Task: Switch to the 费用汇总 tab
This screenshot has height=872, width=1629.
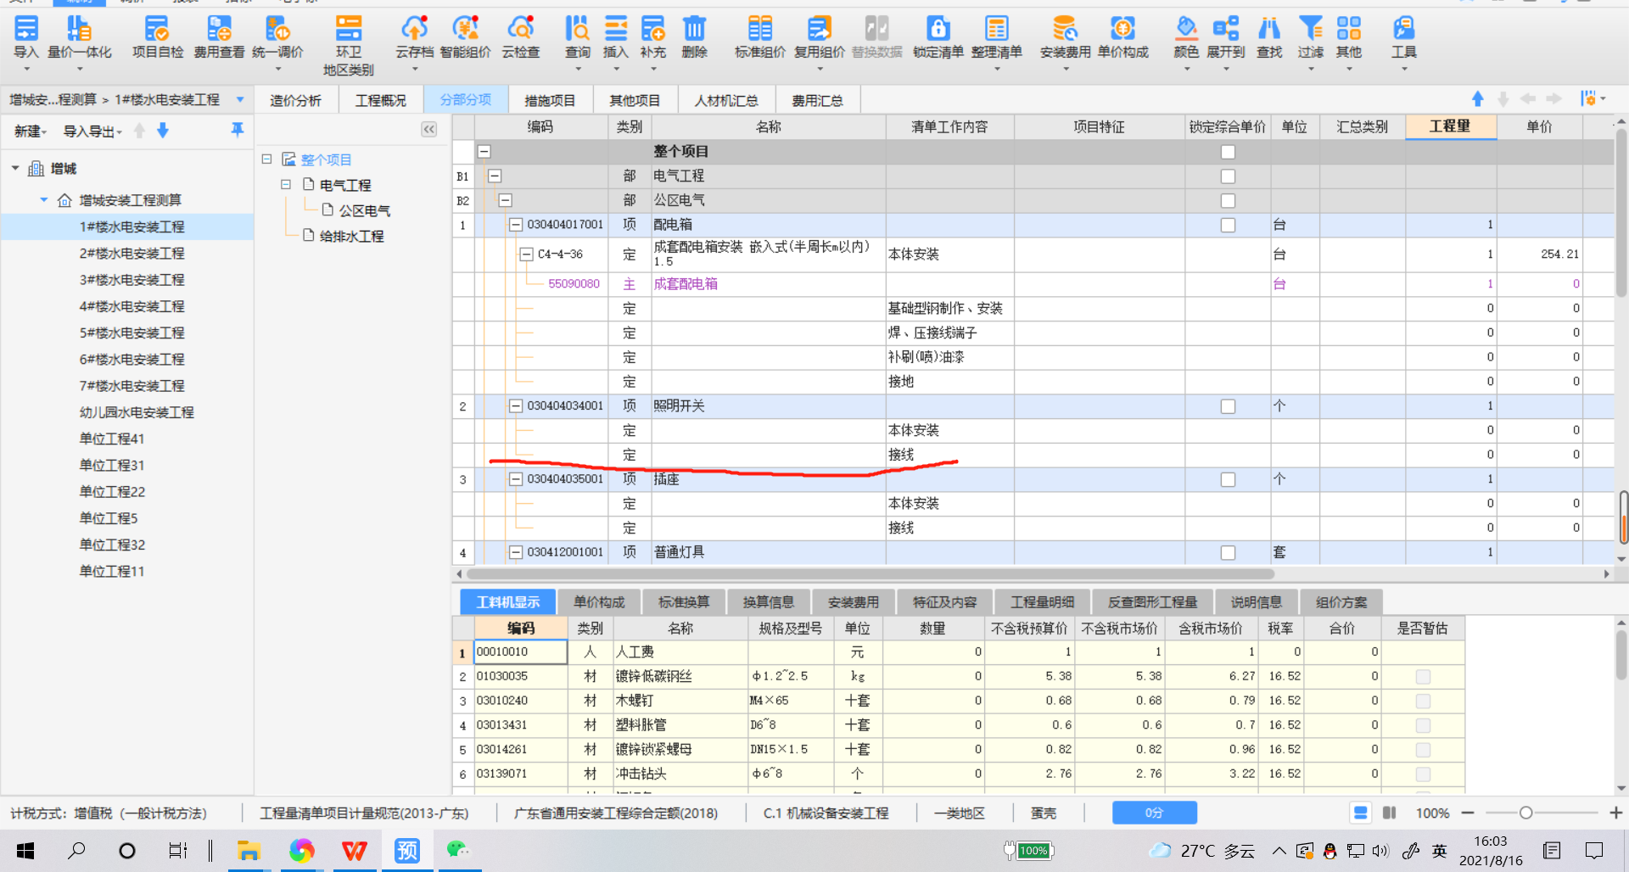Action: (817, 100)
